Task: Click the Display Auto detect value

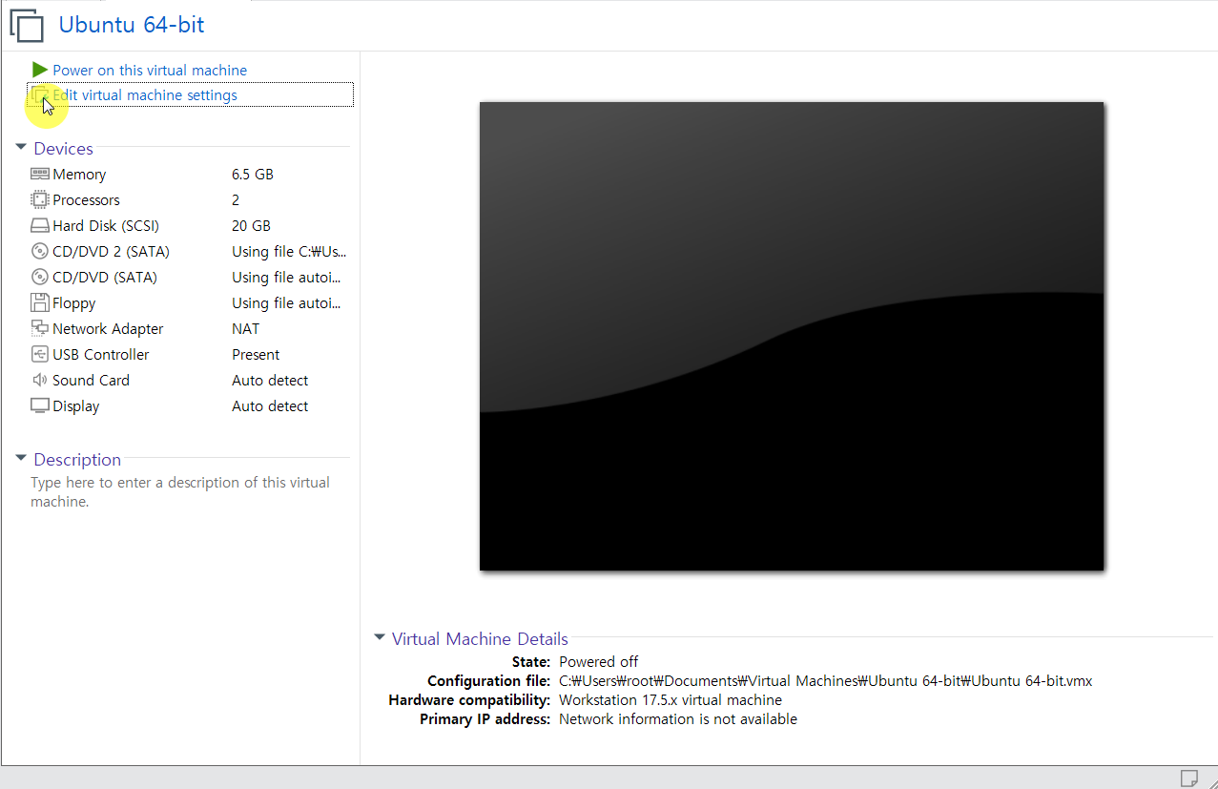Action: tap(270, 406)
